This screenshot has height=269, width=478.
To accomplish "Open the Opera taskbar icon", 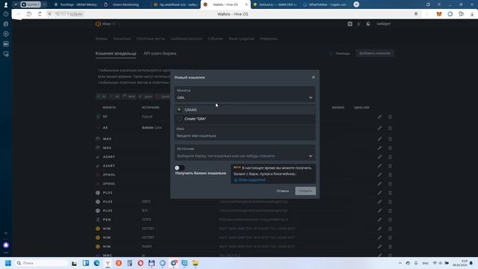I will coord(140,263).
